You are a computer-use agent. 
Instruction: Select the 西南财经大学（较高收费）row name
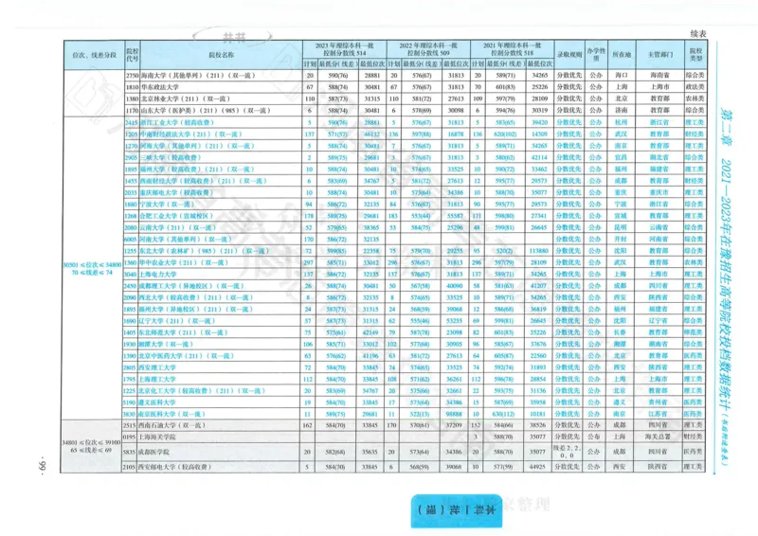coord(203,181)
